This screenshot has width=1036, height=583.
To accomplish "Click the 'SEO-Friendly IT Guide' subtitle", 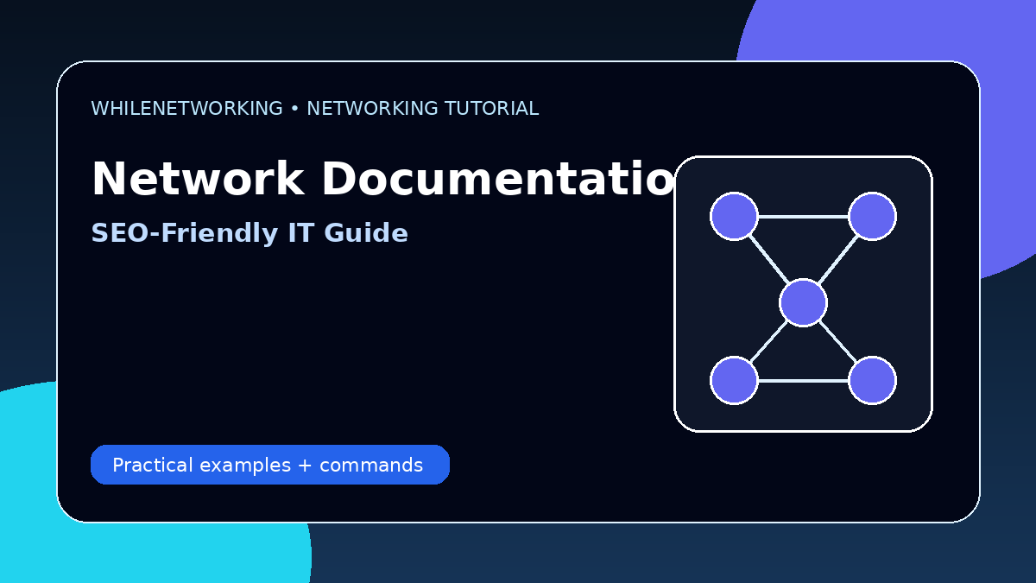I will [250, 233].
